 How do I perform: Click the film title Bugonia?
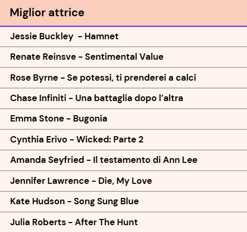pyautogui.click(x=90, y=119)
